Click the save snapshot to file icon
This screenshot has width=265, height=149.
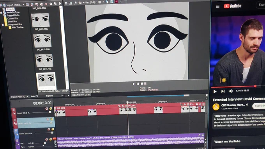pos(112,2)
